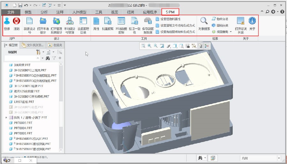Open the 几何 selection filter dropdown
Viewport: 287px width, 164px height.
279,158
